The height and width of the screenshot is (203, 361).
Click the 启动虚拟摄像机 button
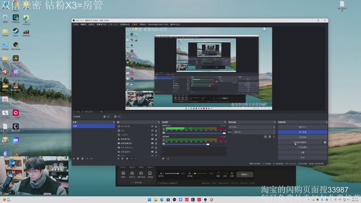point(300,142)
